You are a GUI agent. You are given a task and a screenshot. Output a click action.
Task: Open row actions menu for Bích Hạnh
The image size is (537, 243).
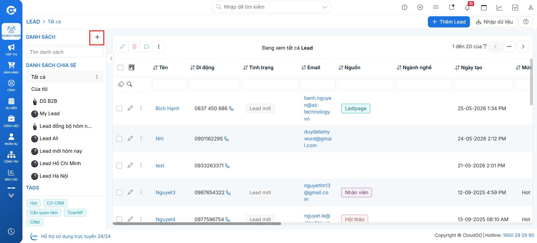[x=141, y=108]
